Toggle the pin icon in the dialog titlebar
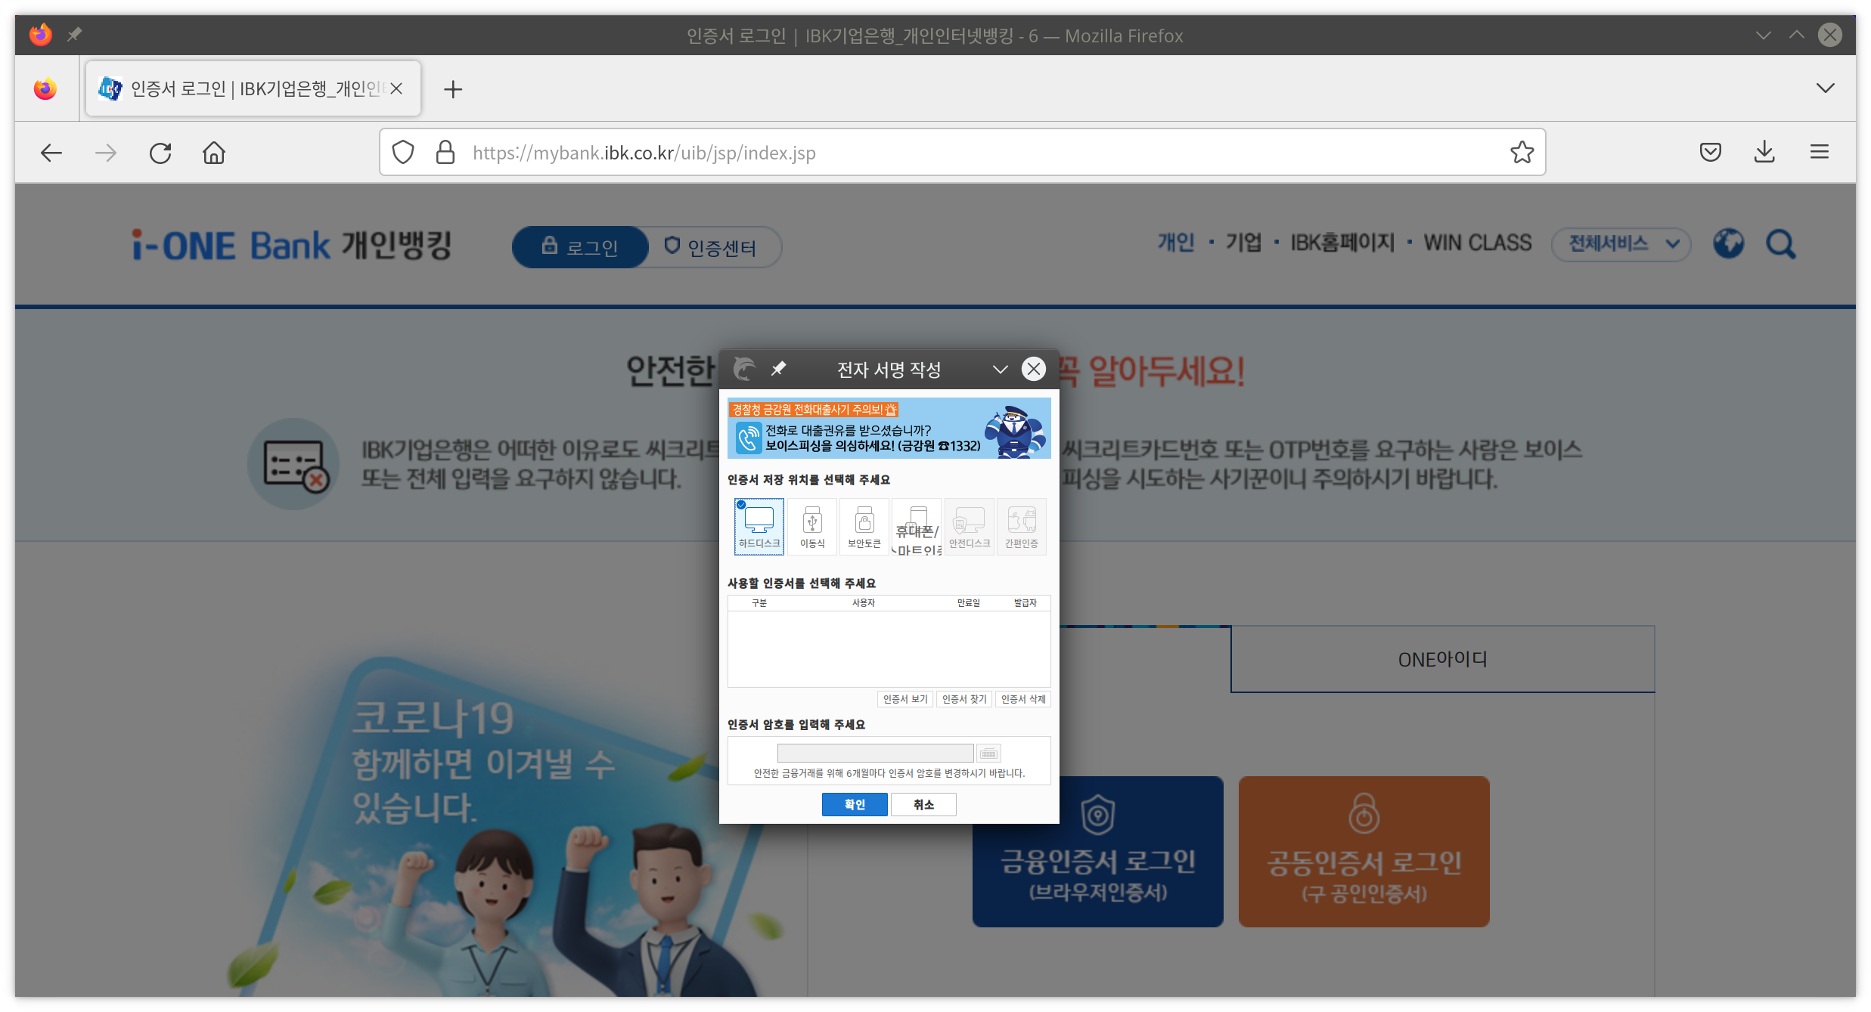Viewport: 1871px width, 1012px height. [x=778, y=369]
